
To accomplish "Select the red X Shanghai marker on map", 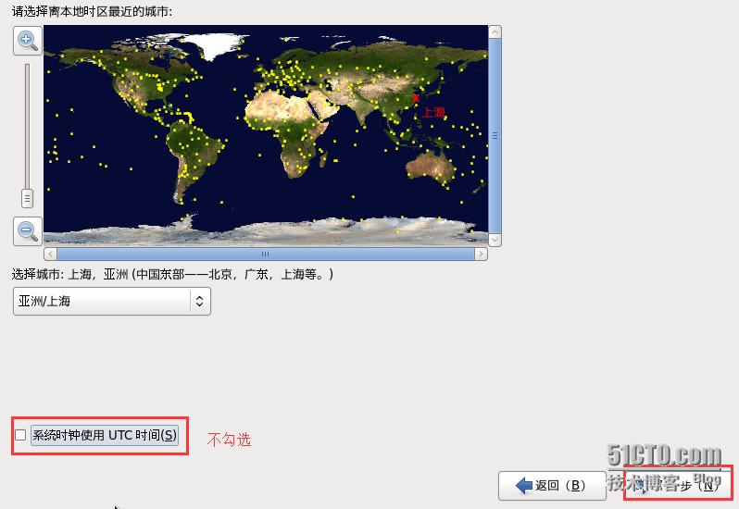I will [416, 98].
